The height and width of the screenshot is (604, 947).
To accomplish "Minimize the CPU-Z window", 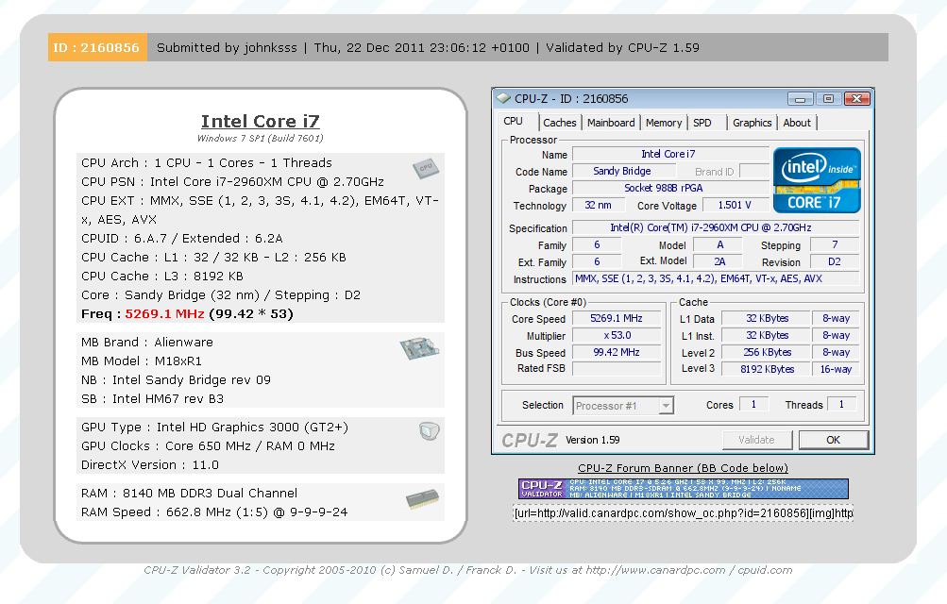I will tap(801, 99).
